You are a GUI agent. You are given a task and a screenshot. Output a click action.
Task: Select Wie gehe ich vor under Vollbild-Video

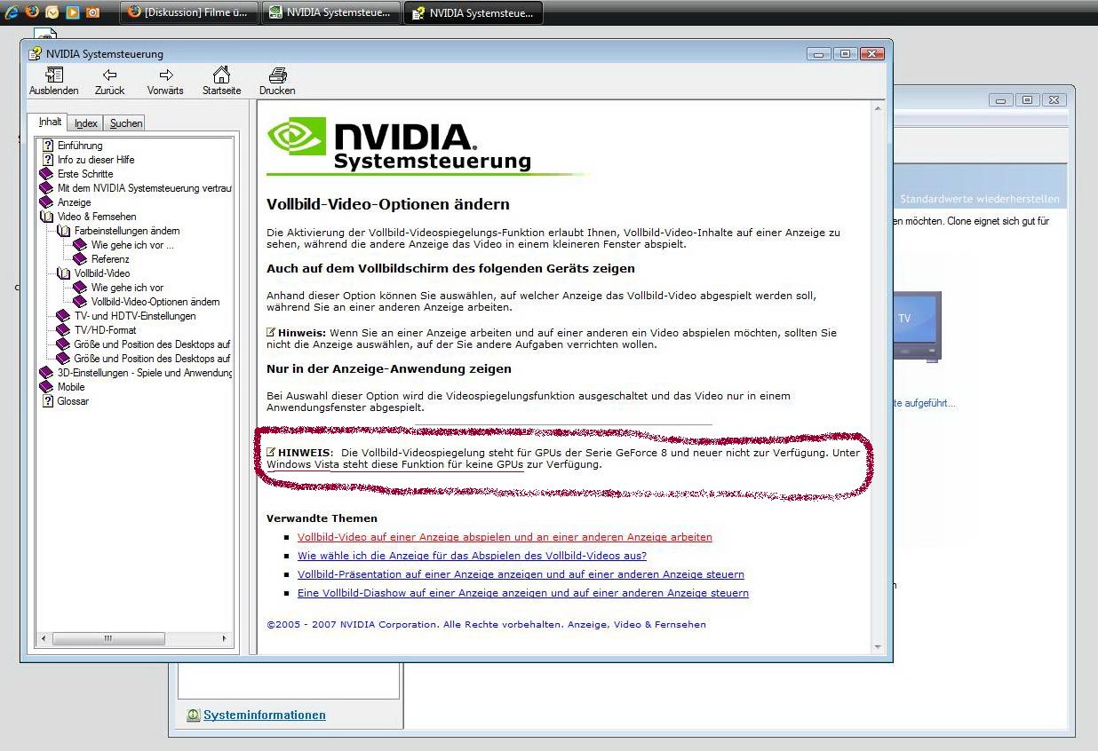[128, 288]
